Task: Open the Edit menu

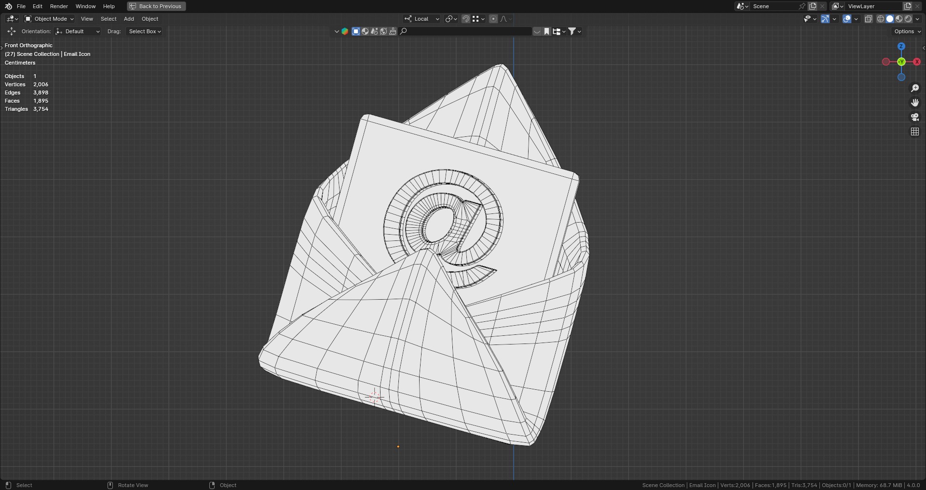Action: 38,6
